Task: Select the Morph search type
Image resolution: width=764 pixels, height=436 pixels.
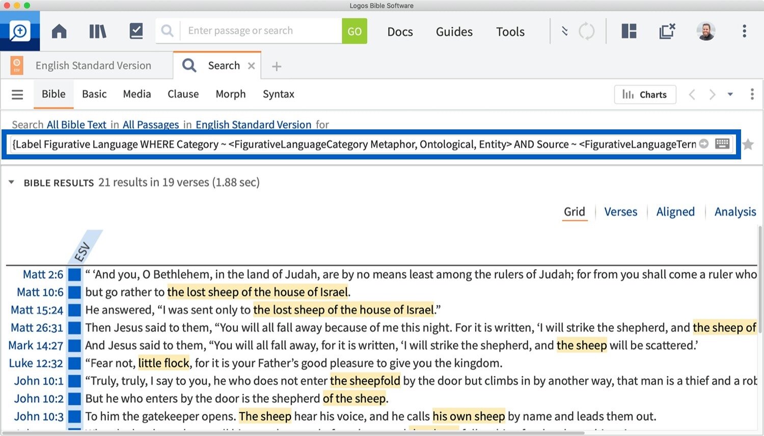Action: coord(231,94)
